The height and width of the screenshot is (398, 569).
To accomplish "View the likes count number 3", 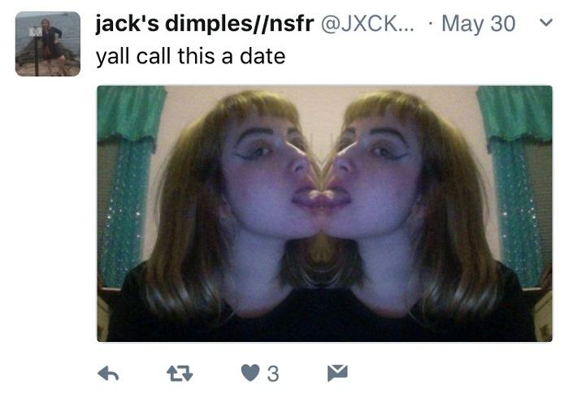I will point(273,374).
